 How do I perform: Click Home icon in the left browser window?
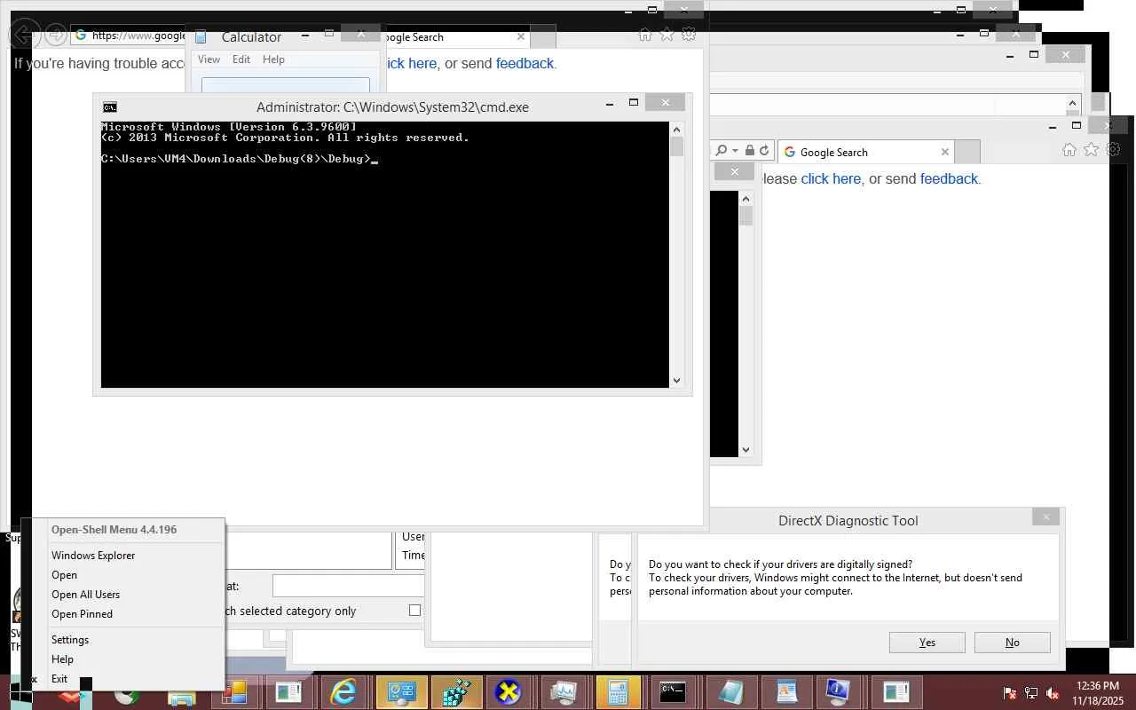645,35
